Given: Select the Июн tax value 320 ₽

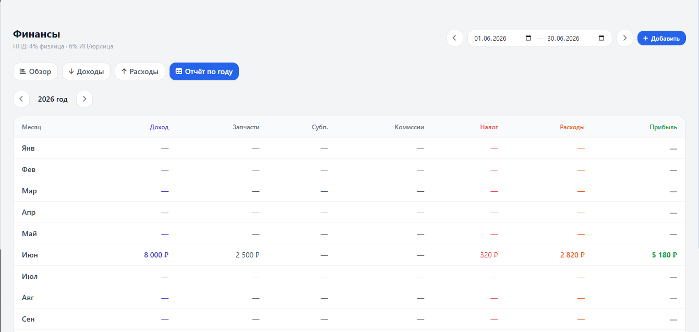Looking at the screenshot, I should click(x=489, y=255).
